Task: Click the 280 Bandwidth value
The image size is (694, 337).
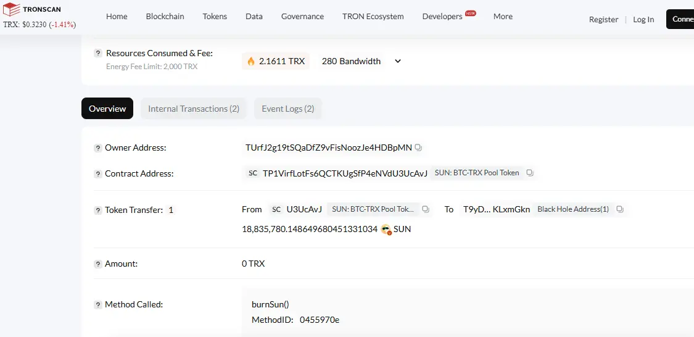Action: pos(351,61)
